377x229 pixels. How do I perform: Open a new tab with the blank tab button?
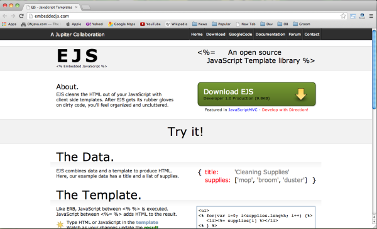tap(86, 8)
